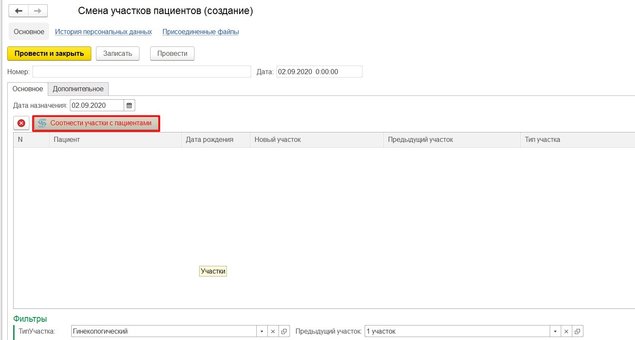Switch to the Дополнительное tab
635x340 pixels.
[78, 89]
